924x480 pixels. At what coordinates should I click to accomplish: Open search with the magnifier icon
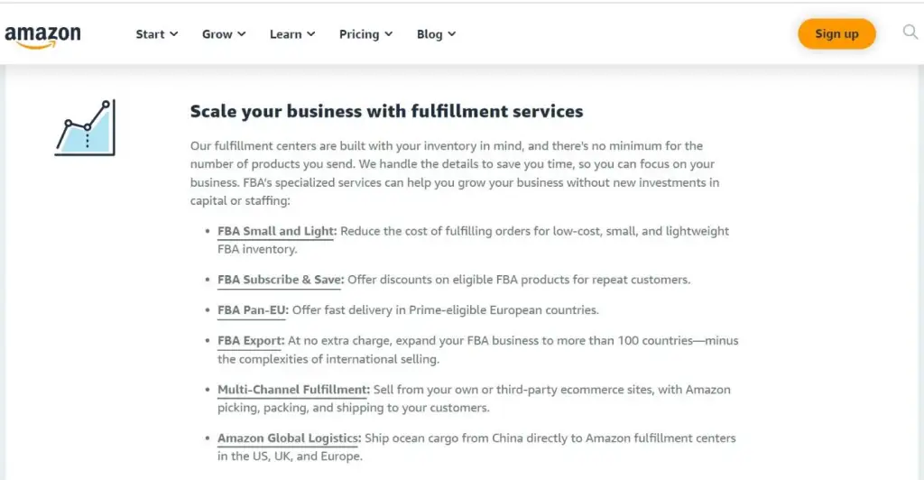(x=910, y=33)
